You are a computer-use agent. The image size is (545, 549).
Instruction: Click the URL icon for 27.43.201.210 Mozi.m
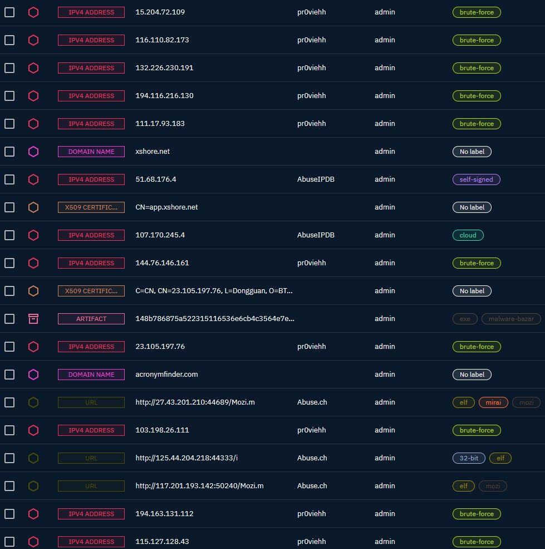click(x=33, y=402)
